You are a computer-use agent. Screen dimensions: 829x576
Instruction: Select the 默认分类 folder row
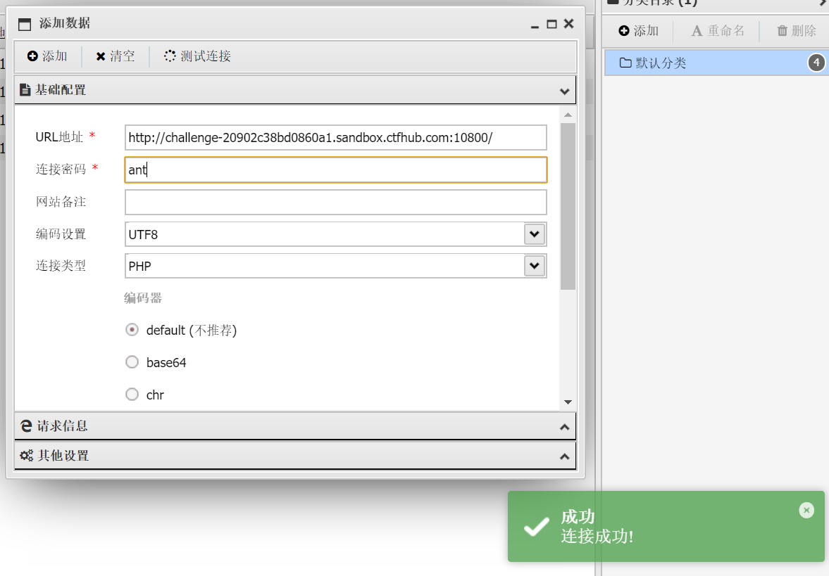click(x=716, y=63)
